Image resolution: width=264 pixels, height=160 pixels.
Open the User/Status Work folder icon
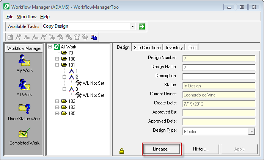(x=24, y=109)
